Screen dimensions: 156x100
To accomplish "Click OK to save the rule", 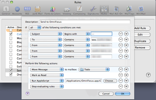I will [x=122, y=94].
